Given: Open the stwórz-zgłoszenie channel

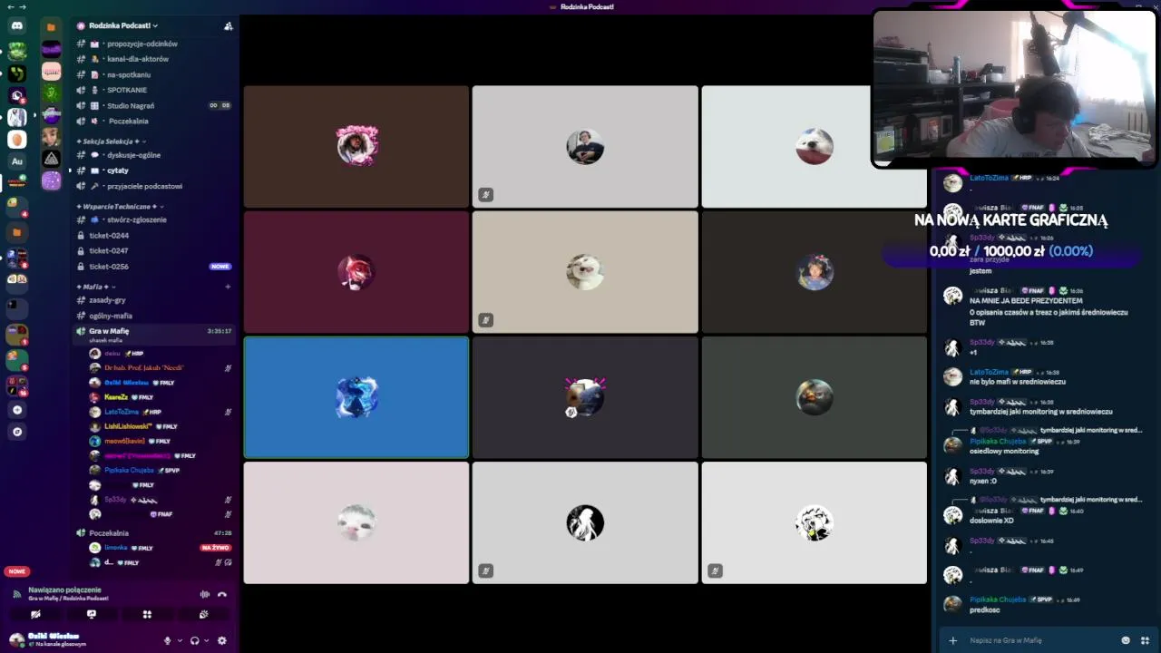Looking at the screenshot, I should (x=154, y=219).
